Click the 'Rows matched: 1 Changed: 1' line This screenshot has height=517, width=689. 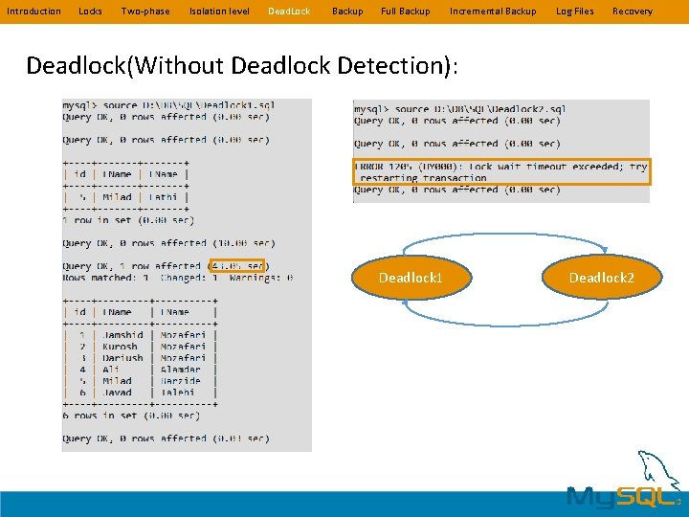click(178, 278)
